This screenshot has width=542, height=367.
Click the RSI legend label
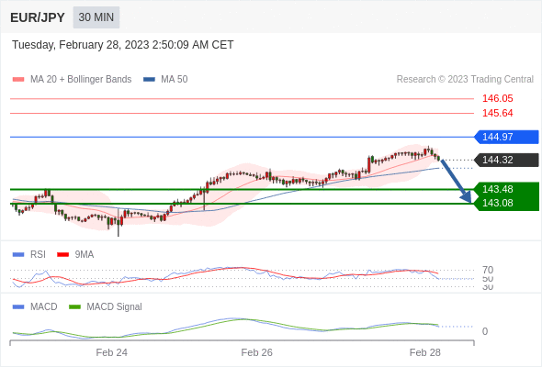[38, 255]
